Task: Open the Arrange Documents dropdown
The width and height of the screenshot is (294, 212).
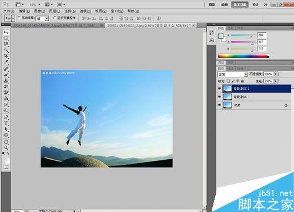Action: point(49,4)
